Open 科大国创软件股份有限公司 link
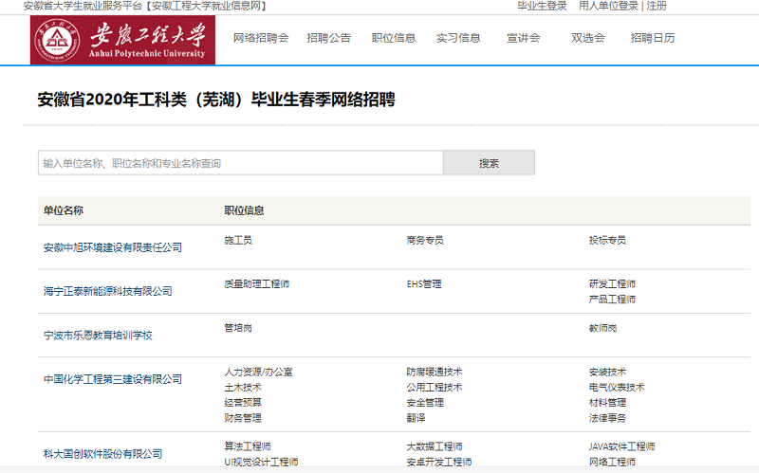The height and width of the screenshot is (473, 759). pyautogui.click(x=102, y=454)
